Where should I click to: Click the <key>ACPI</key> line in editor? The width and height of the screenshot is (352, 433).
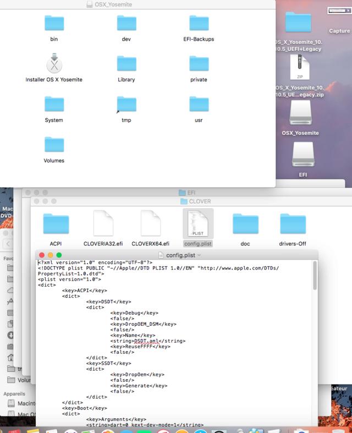click(85, 291)
